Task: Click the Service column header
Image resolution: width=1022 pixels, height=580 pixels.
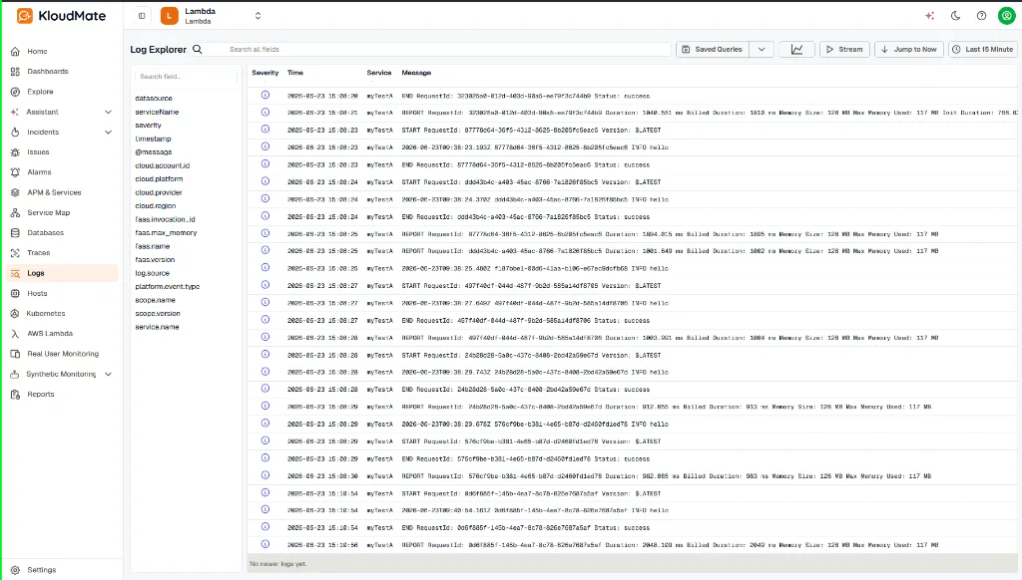Action: point(378,73)
